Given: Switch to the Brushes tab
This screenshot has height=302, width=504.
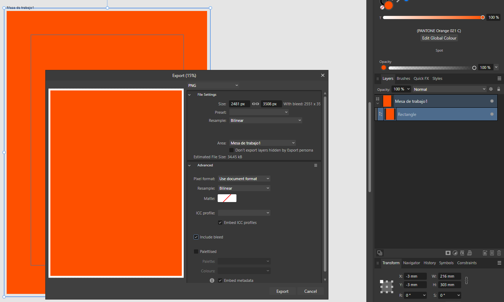Looking at the screenshot, I should point(403,79).
